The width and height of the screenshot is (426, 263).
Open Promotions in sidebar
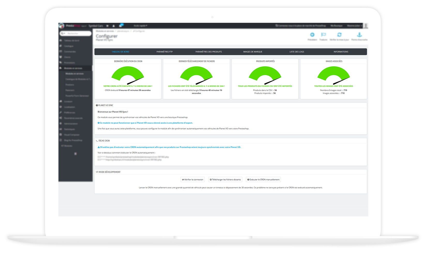point(69,63)
